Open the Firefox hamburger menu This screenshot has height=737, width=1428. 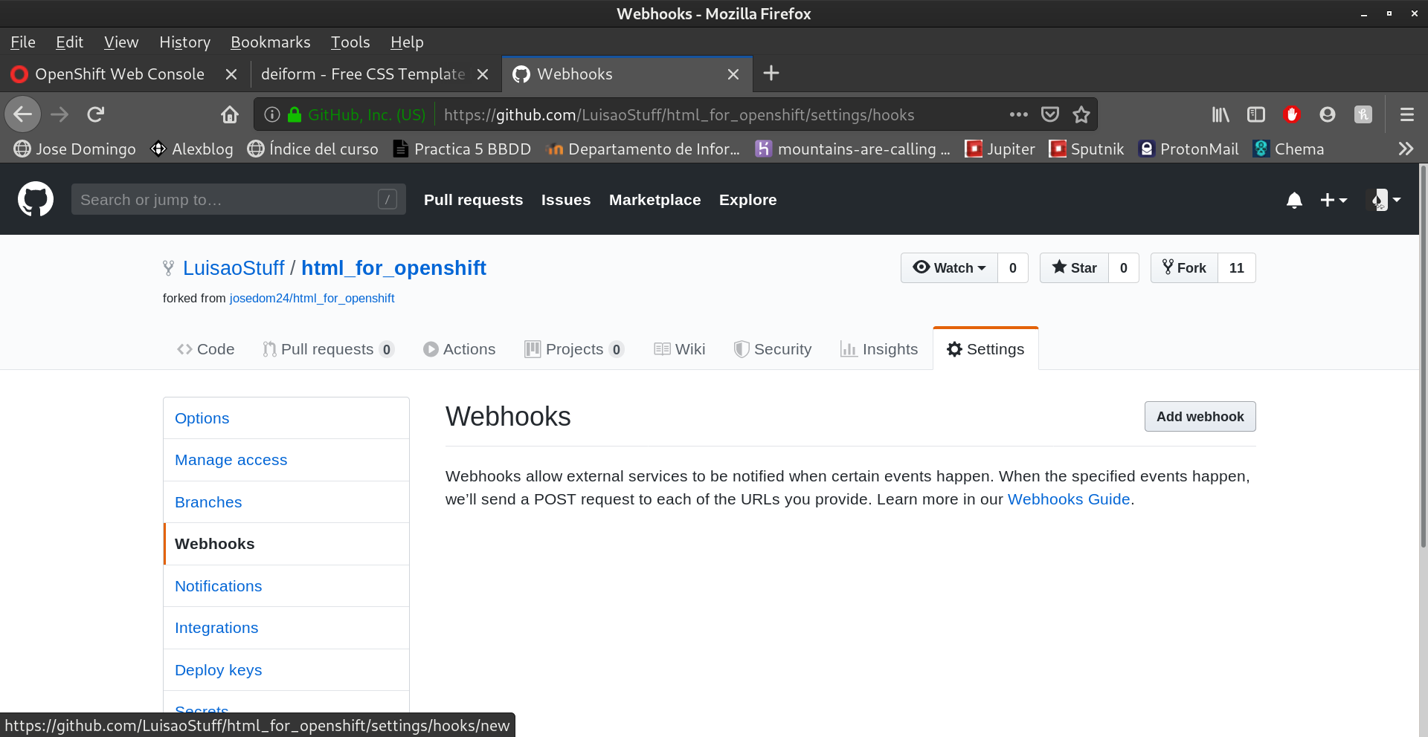coord(1406,114)
